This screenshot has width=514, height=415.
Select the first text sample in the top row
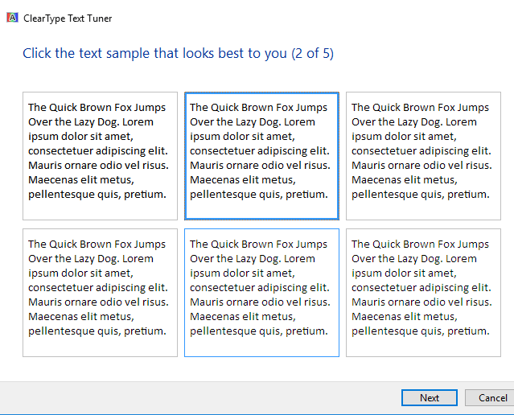coord(100,156)
